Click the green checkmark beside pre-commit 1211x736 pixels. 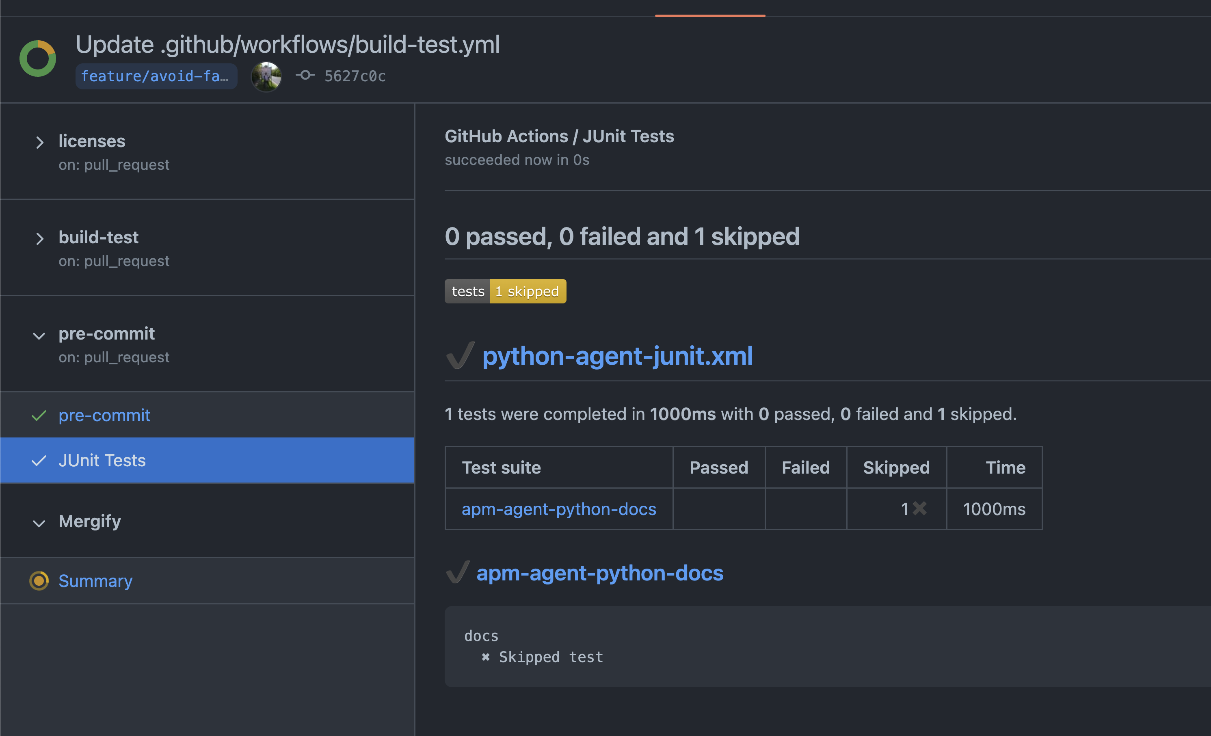tap(39, 416)
